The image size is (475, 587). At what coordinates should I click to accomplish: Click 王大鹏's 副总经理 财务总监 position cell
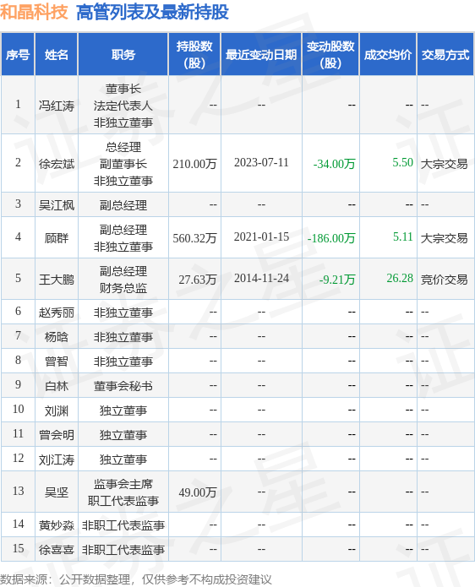click(x=123, y=280)
